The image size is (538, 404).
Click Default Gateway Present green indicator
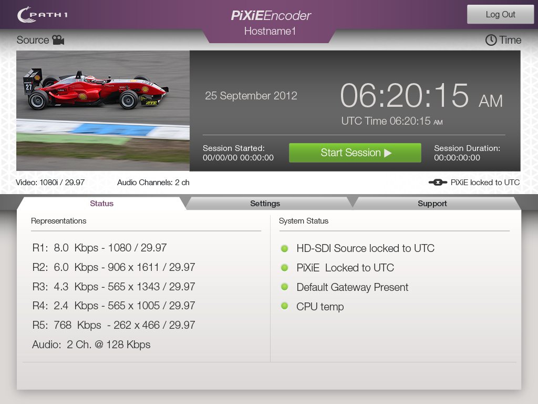[284, 287]
